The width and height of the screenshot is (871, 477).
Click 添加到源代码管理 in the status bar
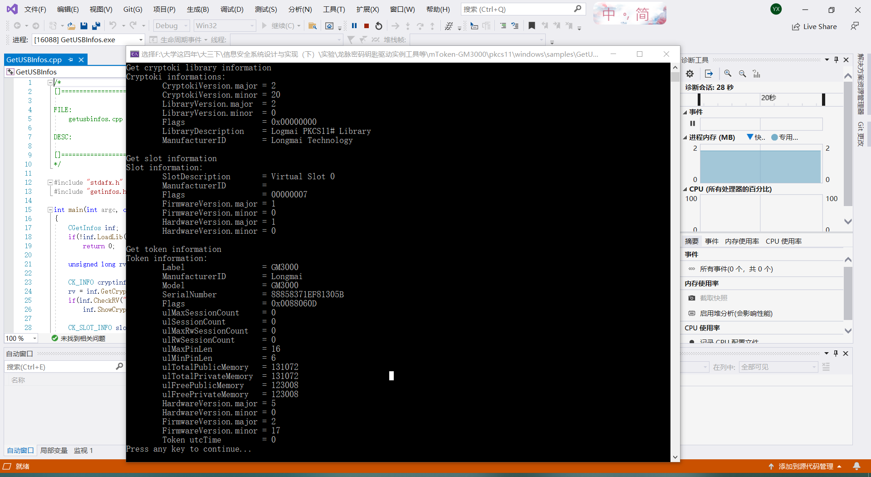(805, 466)
